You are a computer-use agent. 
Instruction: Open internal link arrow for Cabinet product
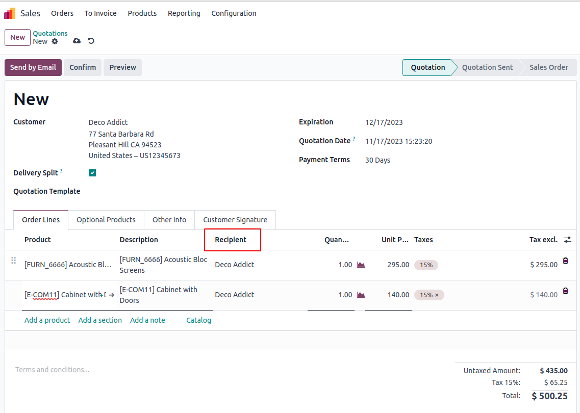(x=111, y=295)
